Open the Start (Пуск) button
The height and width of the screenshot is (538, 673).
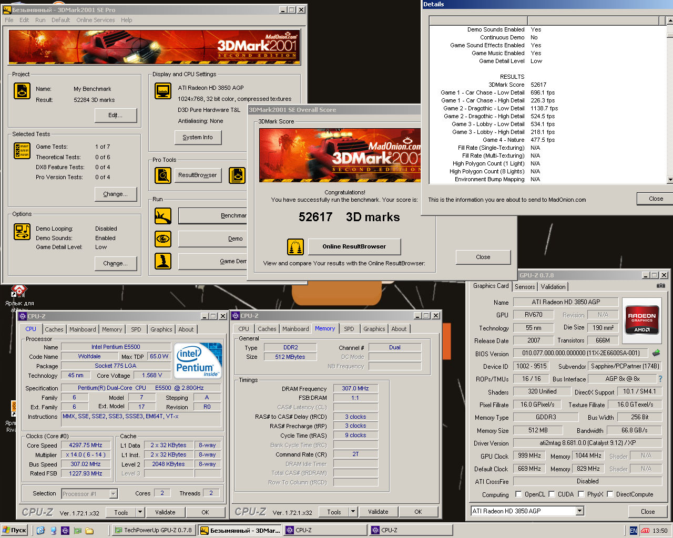[x=15, y=530]
